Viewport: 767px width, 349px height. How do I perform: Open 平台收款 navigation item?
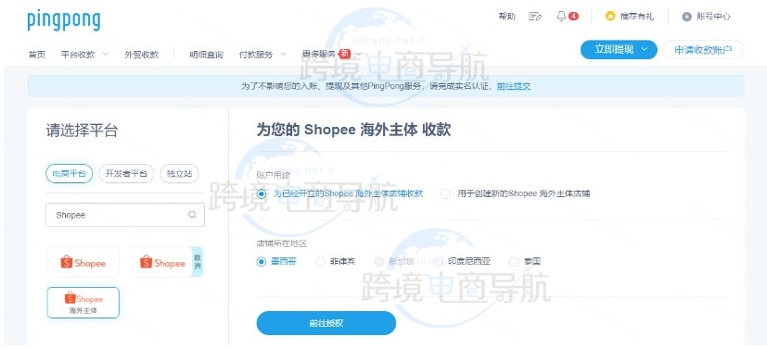tap(78, 55)
